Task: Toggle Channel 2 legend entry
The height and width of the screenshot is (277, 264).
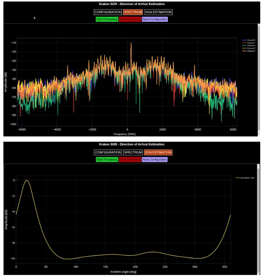Action: [249, 45]
